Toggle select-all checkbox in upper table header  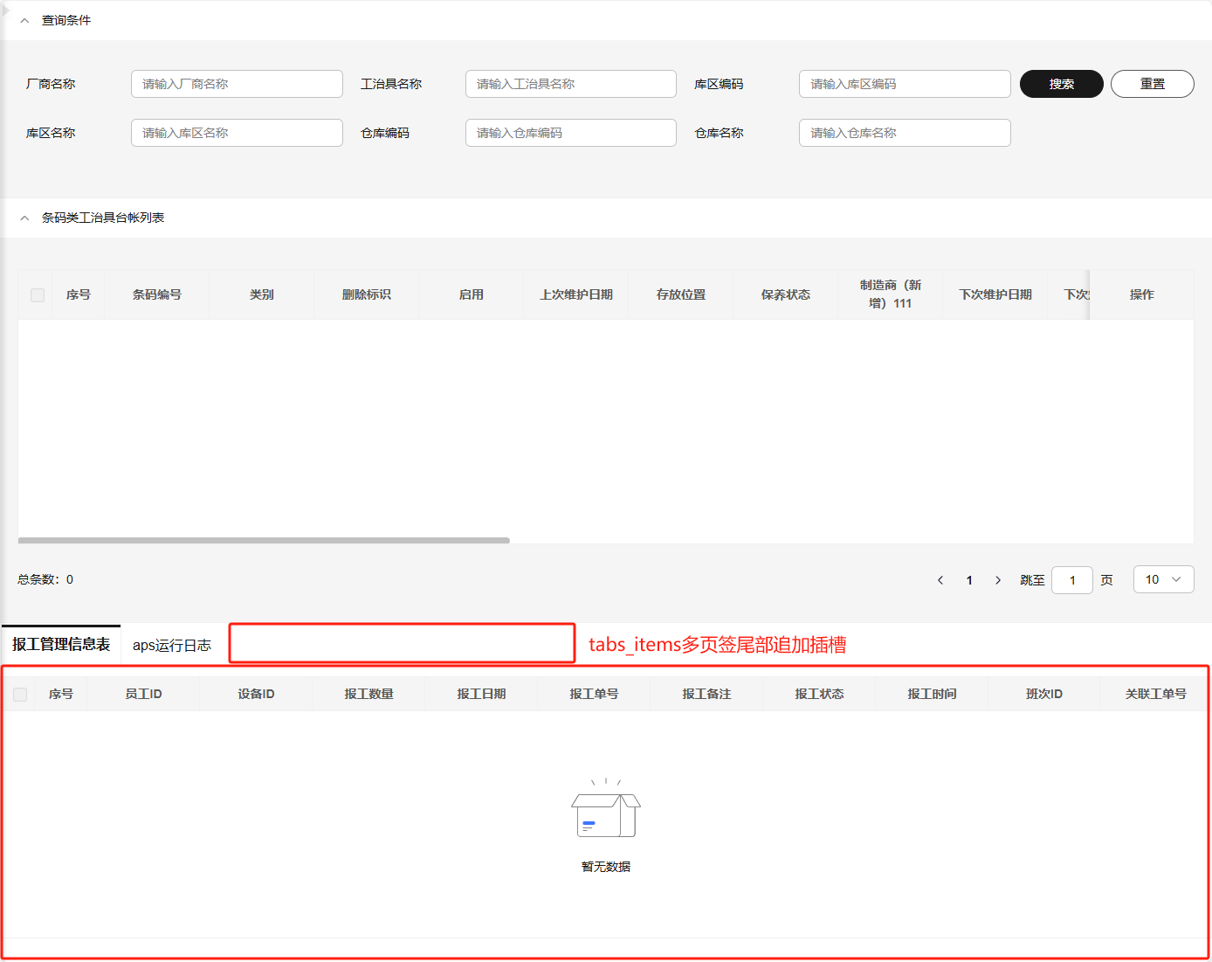pyautogui.click(x=38, y=295)
